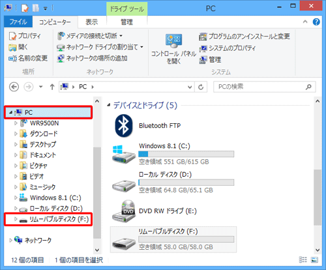Select ローカル ディスク (D:) in the navigation tree
This screenshot has height=270, width=326.
coord(51,208)
